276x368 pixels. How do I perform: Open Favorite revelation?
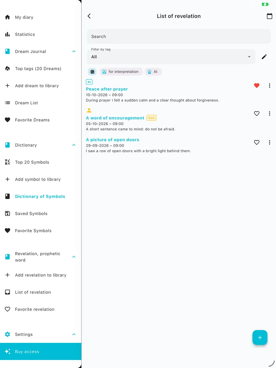[x=40, y=309]
